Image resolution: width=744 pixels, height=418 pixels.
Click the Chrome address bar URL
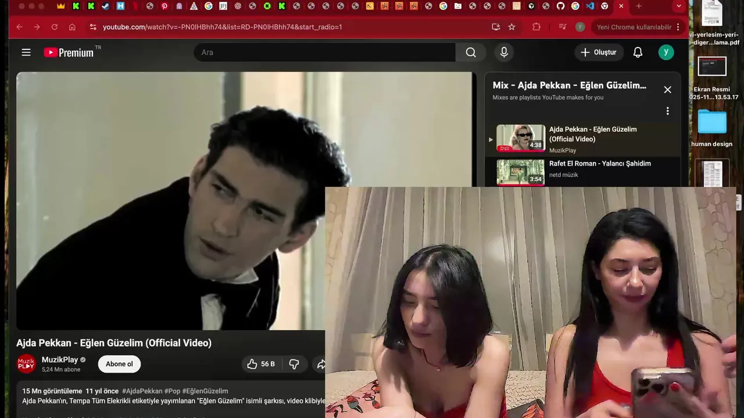(223, 27)
